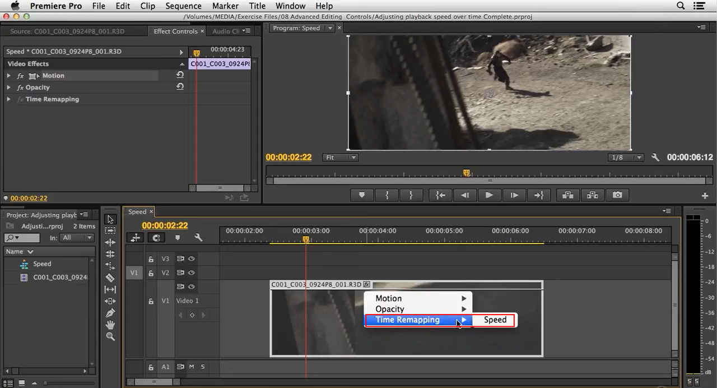Select Speed sequence in Project panel
The height and width of the screenshot is (388, 717).
[42, 264]
